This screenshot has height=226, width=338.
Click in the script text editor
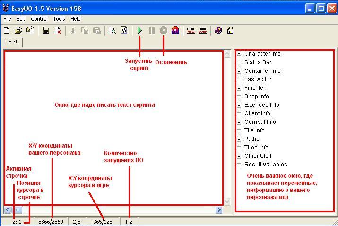(113, 128)
